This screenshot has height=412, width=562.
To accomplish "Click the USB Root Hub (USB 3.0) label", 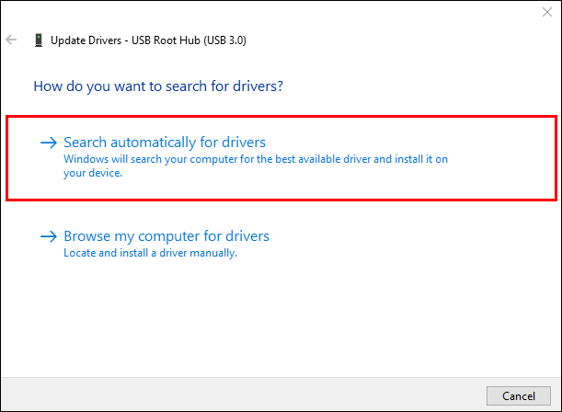I will [192, 40].
